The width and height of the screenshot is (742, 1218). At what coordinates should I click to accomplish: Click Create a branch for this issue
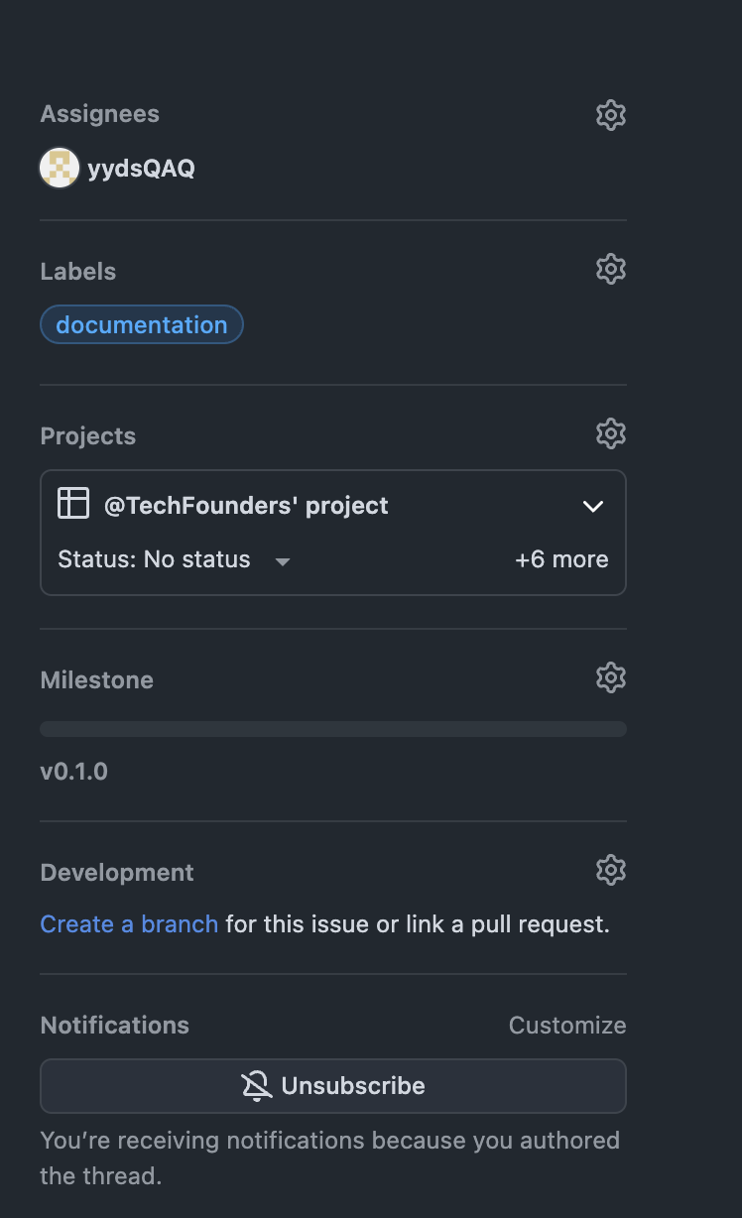[x=129, y=923]
